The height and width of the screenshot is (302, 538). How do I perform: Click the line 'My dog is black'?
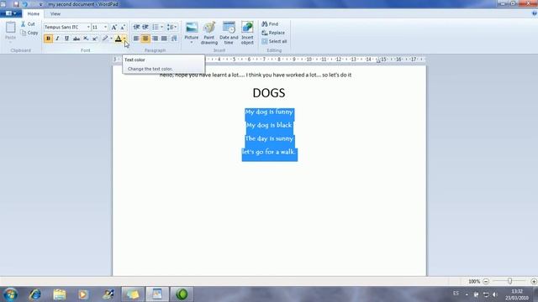269,125
